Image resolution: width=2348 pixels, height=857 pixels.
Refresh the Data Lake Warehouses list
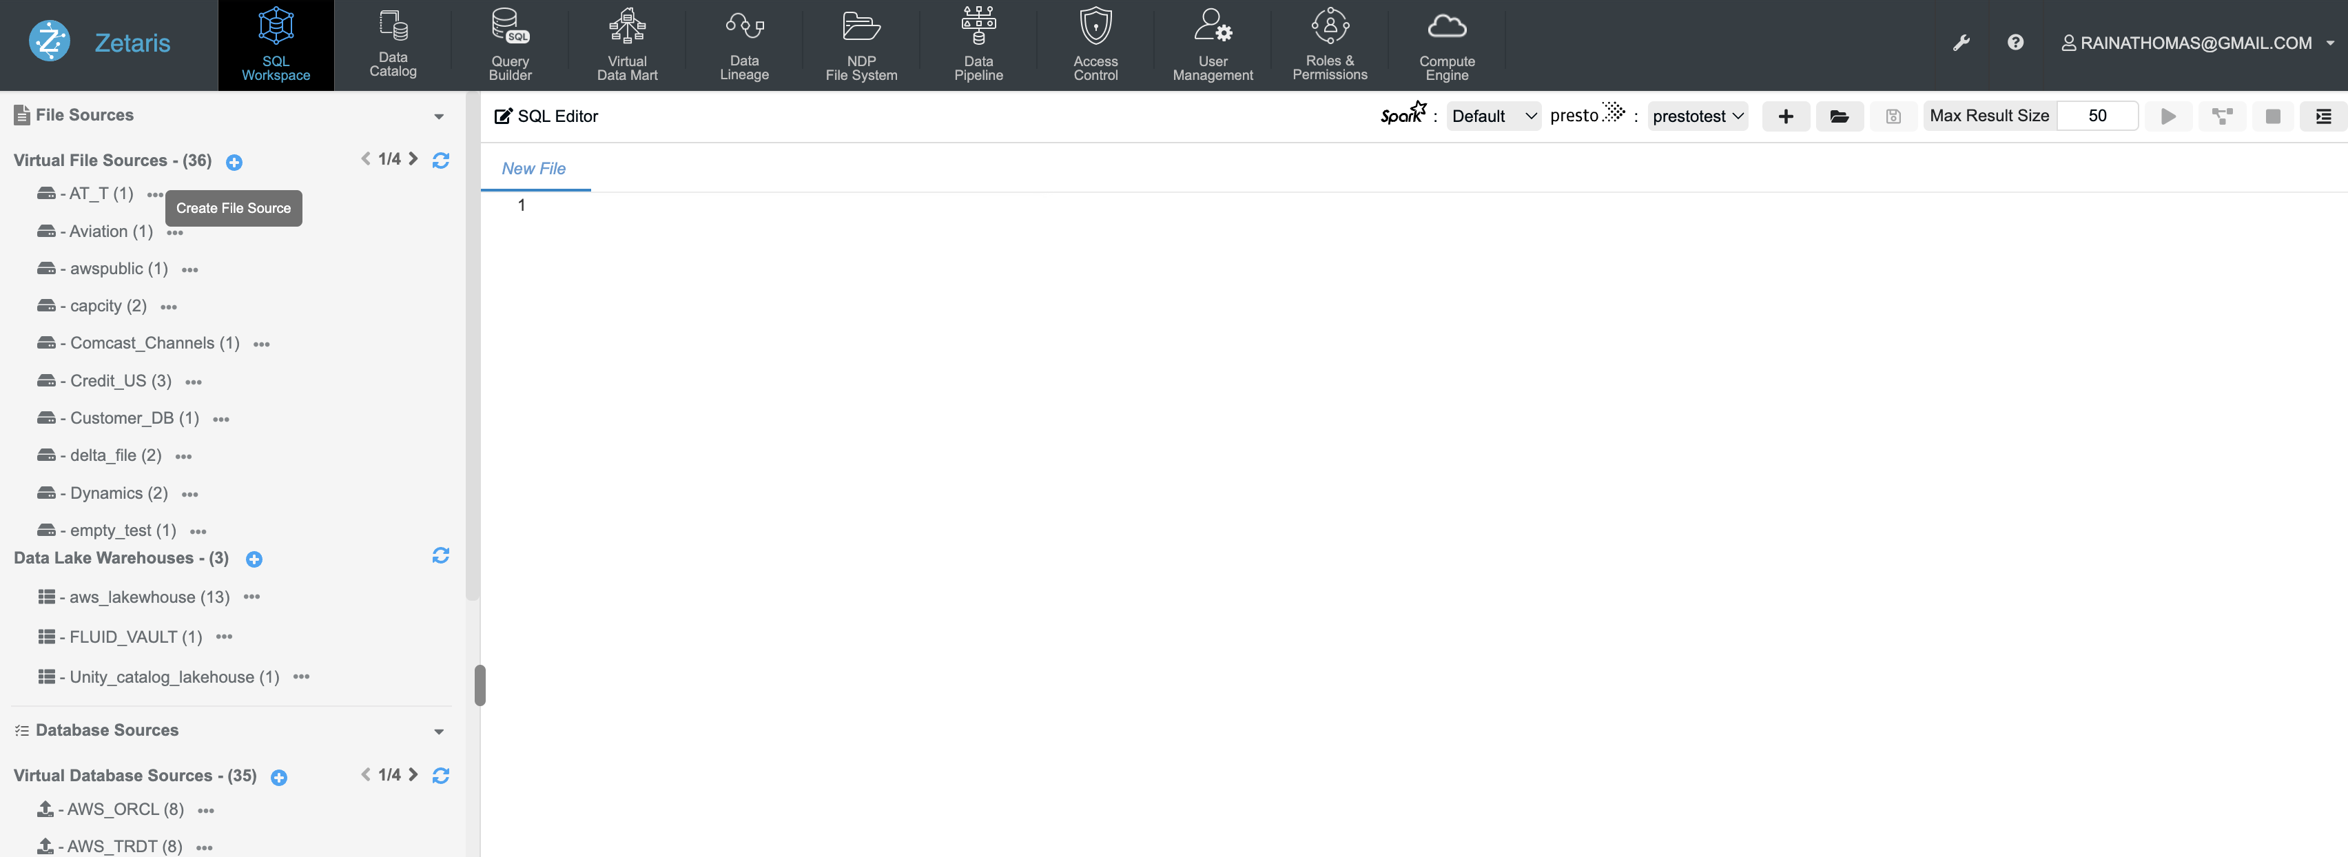pyautogui.click(x=440, y=556)
